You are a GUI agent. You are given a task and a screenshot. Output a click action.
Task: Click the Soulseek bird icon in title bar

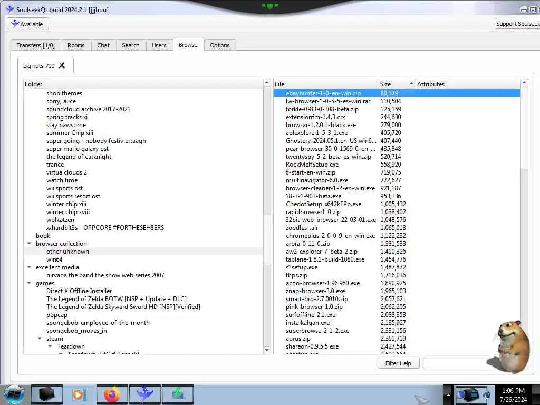click(x=10, y=9)
